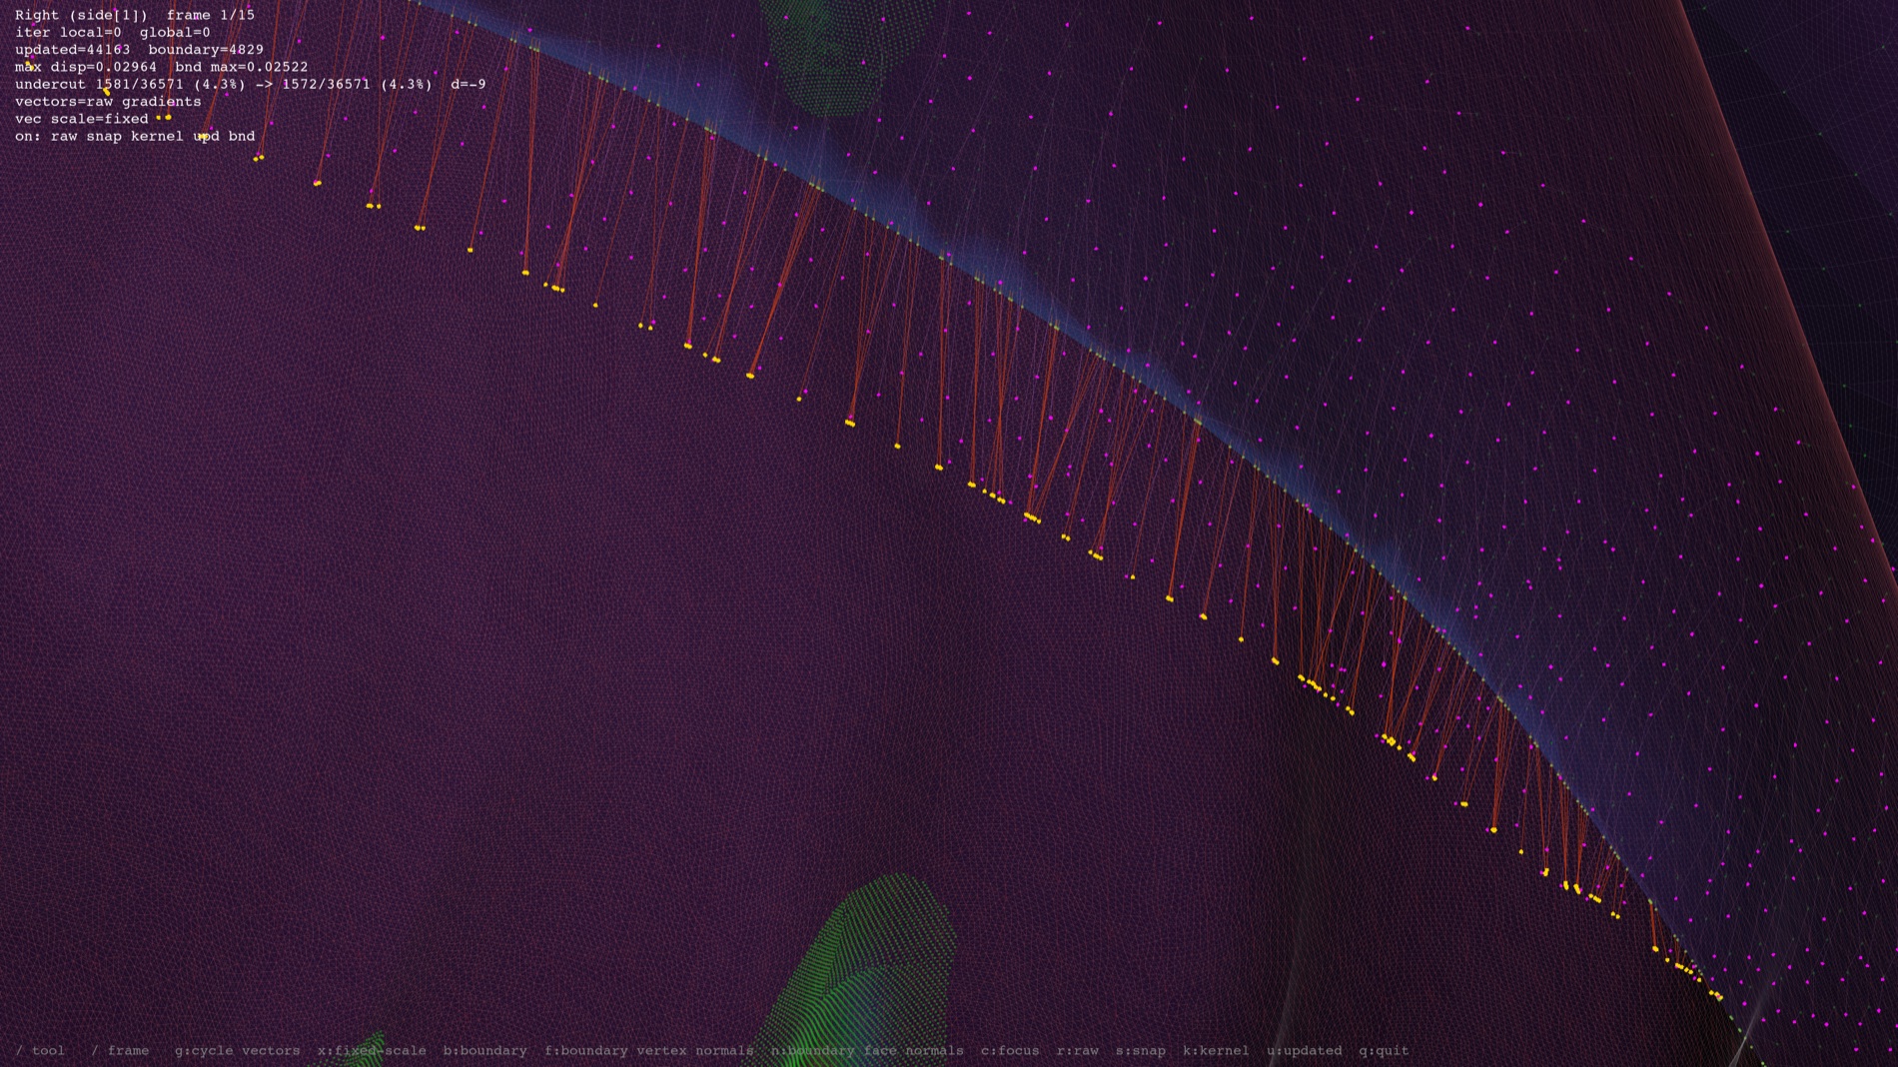Click the '/ tool' hint in bottom bar

(40, 1050)
